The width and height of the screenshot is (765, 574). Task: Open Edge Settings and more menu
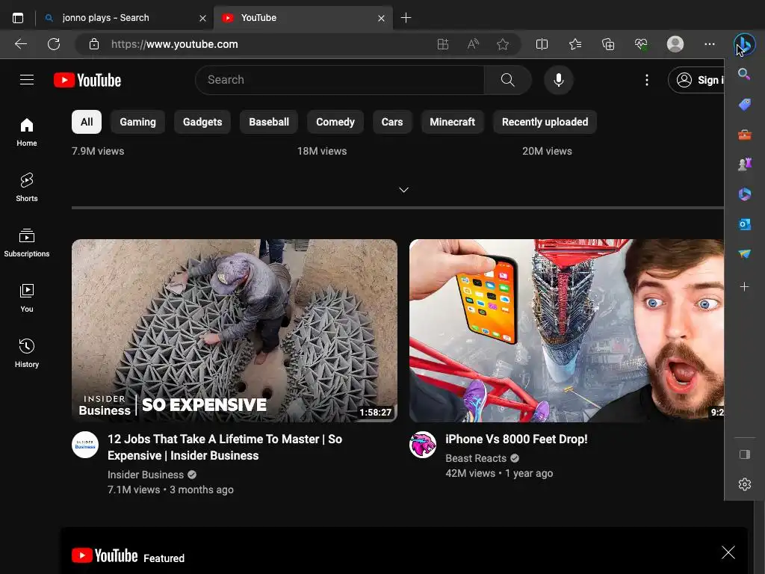[710, 44]
